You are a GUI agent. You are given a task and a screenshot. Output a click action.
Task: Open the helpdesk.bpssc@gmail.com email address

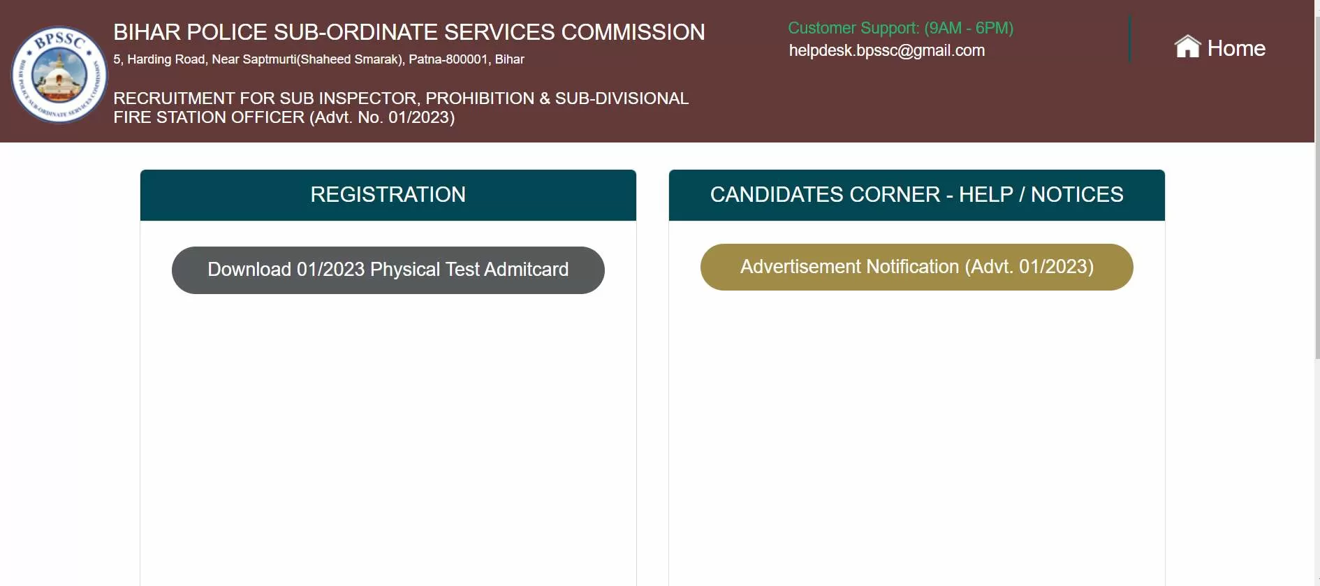click(886, 50)
